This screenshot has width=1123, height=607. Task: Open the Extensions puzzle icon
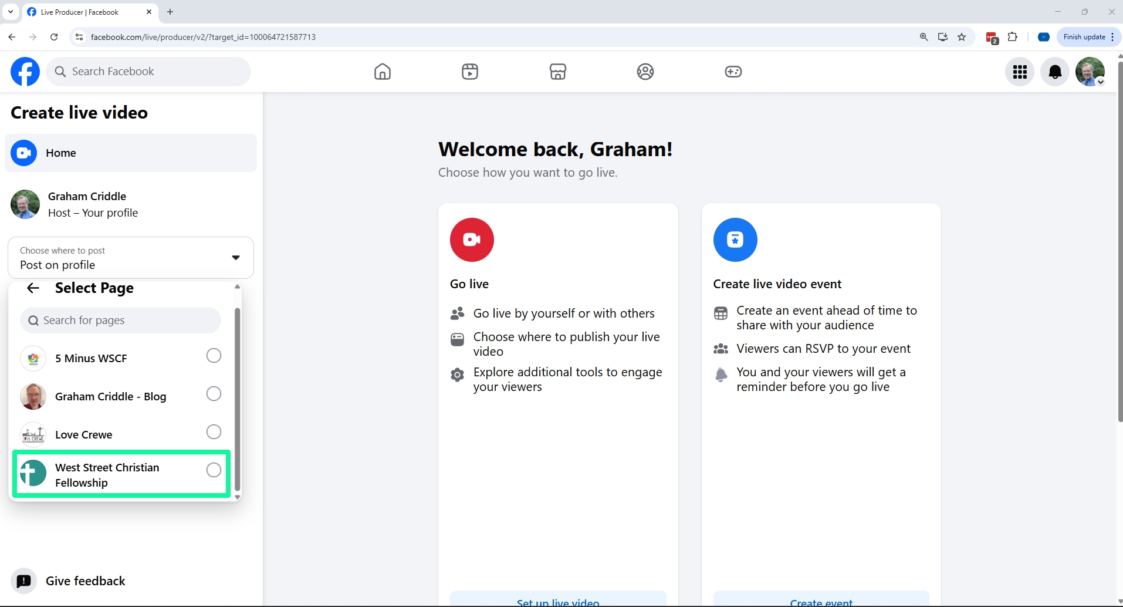tap(1013, 37)
